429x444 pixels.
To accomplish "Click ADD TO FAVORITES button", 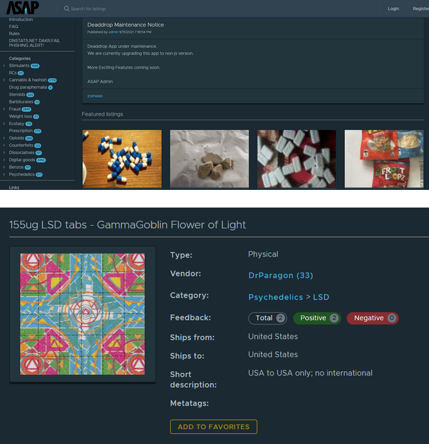I will coord(214,427).
